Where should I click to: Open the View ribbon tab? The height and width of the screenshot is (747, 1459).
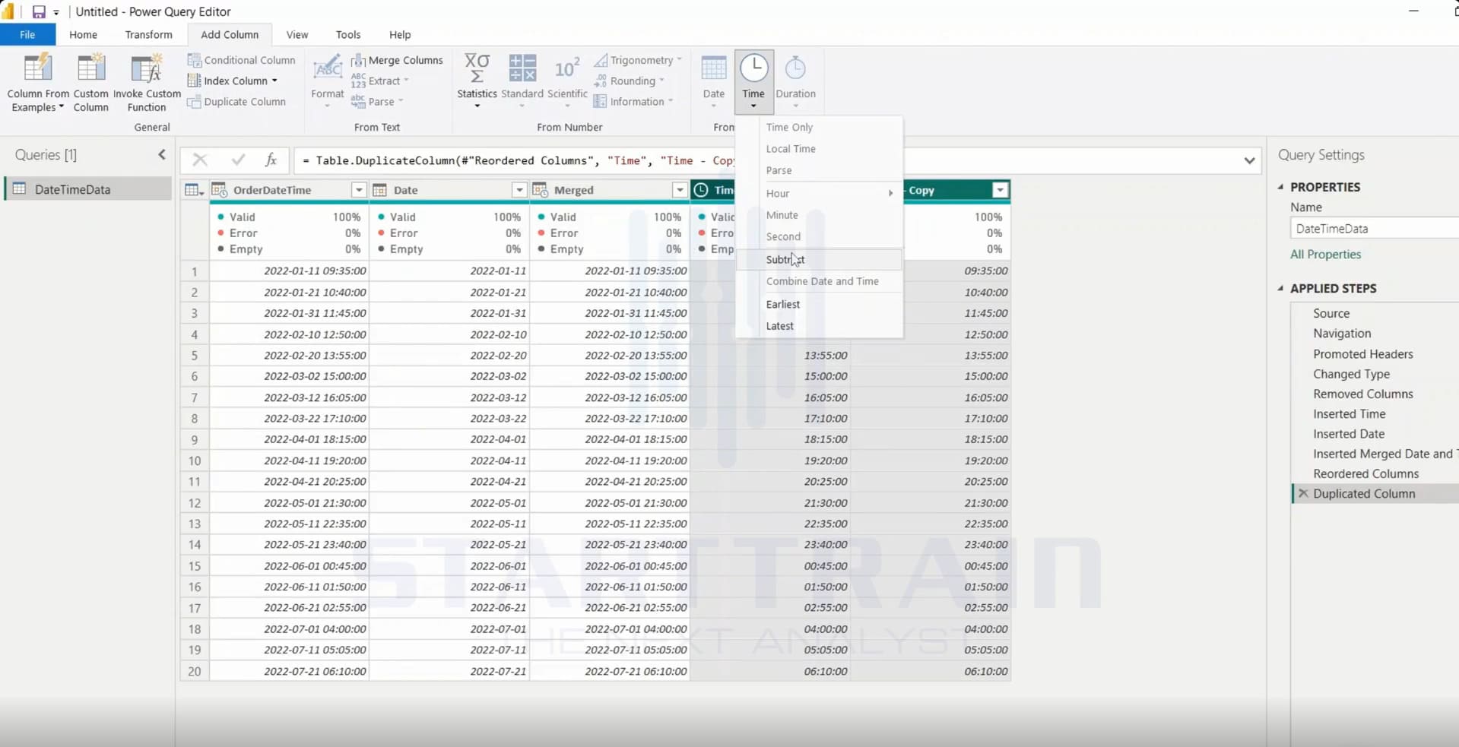[297, 35]
